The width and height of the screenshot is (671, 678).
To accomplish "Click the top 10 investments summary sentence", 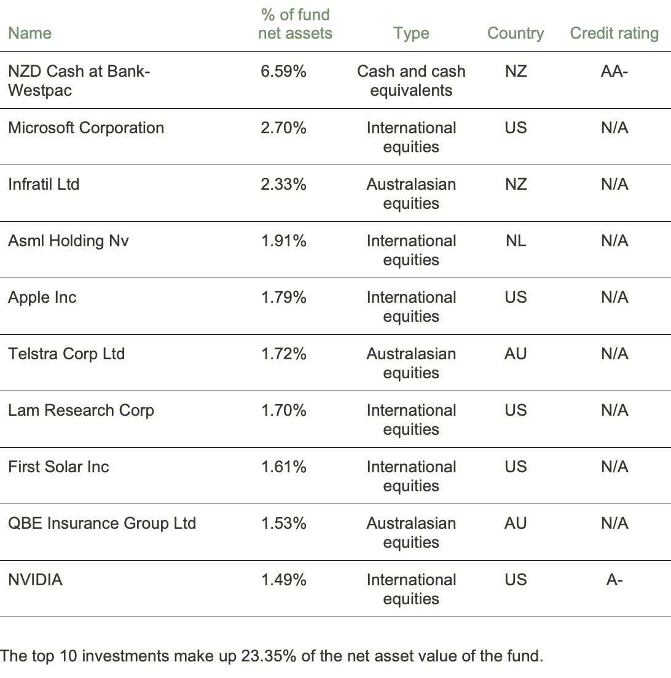I will (x=272, y=656).
